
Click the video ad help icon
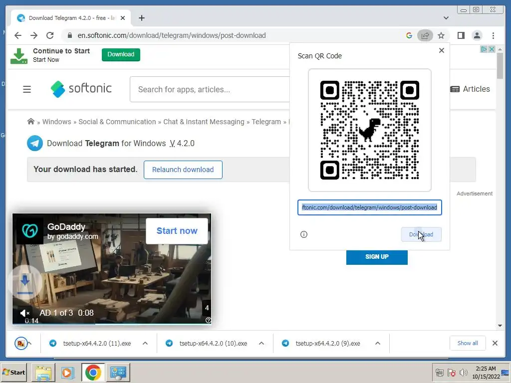pyautogui.click(x=208, y=320)
